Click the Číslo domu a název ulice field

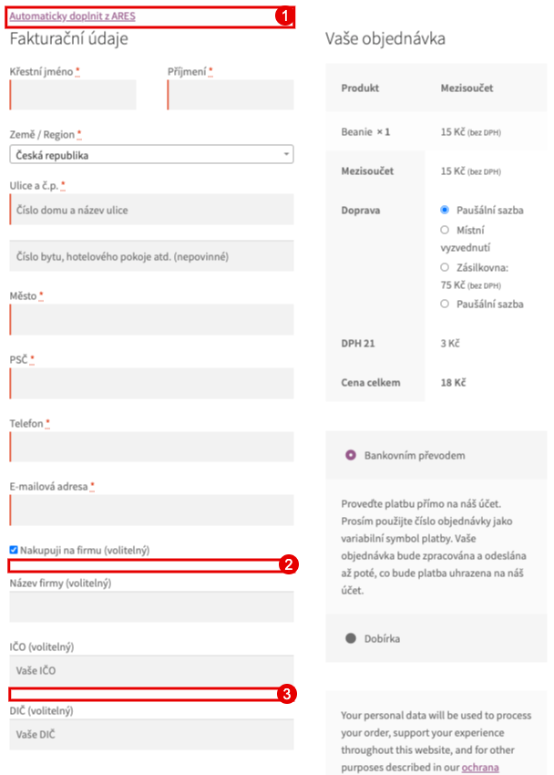(151, 210)
